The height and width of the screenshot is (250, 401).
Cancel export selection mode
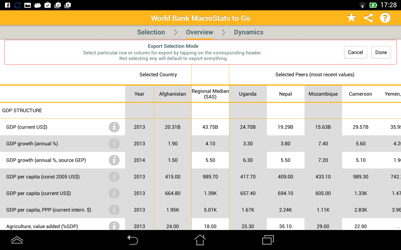(356, 52)
